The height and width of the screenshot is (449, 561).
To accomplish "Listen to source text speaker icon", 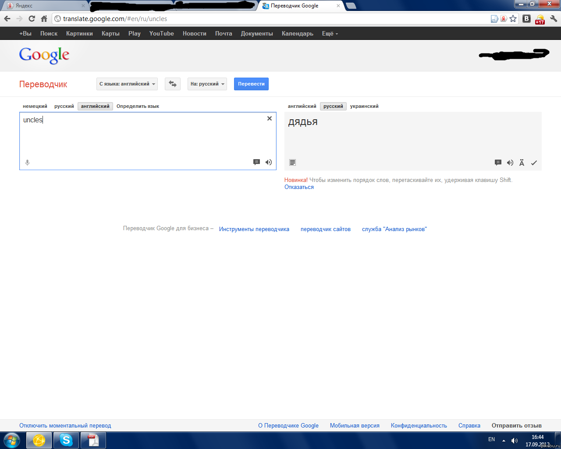I will 269,162.
